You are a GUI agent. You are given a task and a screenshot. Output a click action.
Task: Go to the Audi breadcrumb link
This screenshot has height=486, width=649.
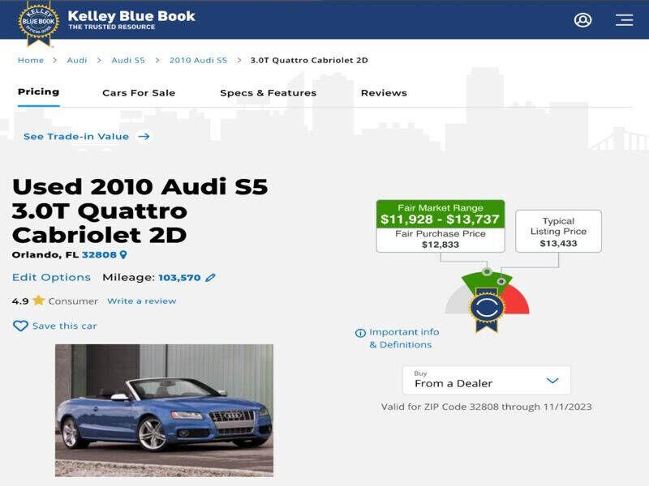pos(77,60)
